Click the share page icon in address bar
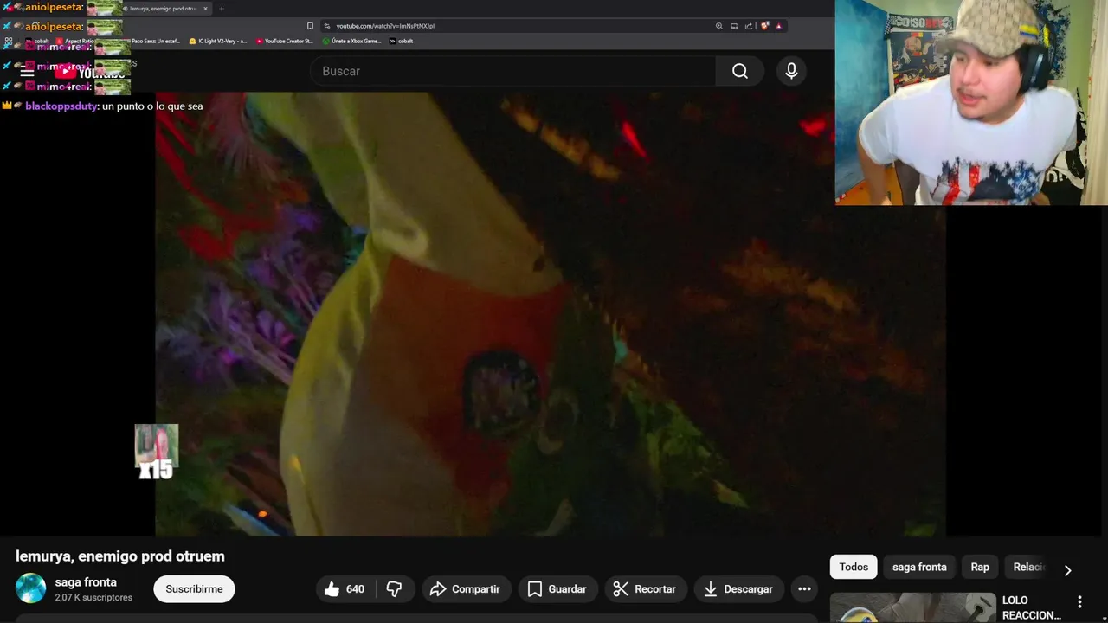The image size is (1108, 623). pos(749,26)
